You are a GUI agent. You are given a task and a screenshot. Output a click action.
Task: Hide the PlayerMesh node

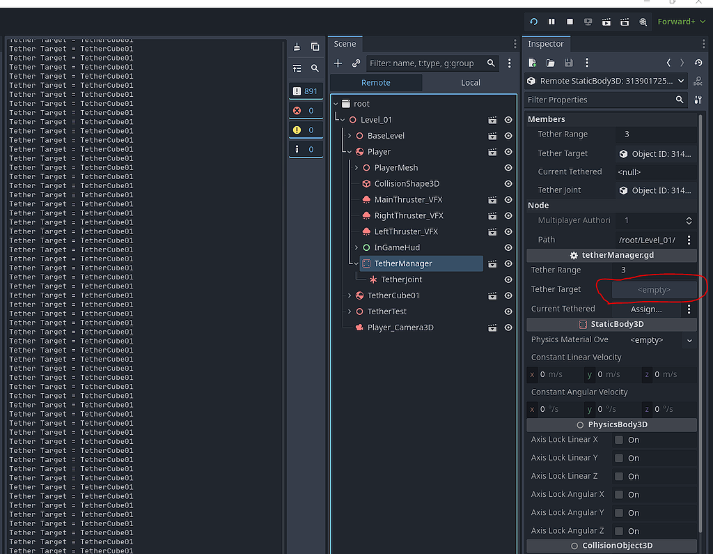[x=508, y=167]
